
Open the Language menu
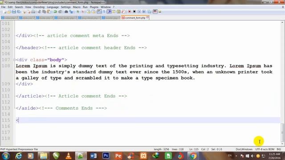tap(53, 7)
